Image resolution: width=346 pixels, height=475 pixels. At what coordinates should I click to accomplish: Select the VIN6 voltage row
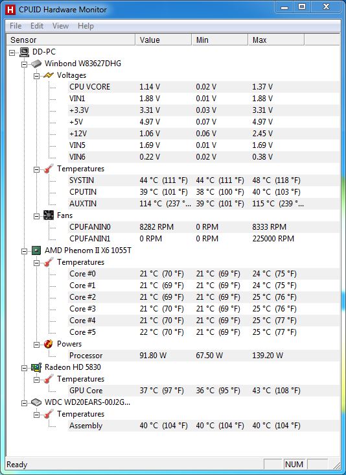203,157
